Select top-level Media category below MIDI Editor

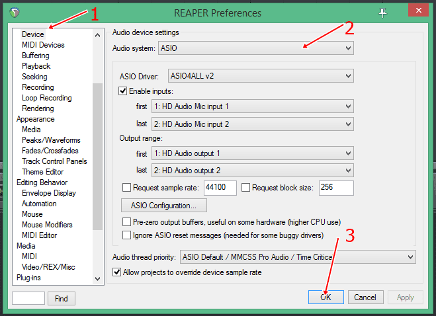point(26,245)
